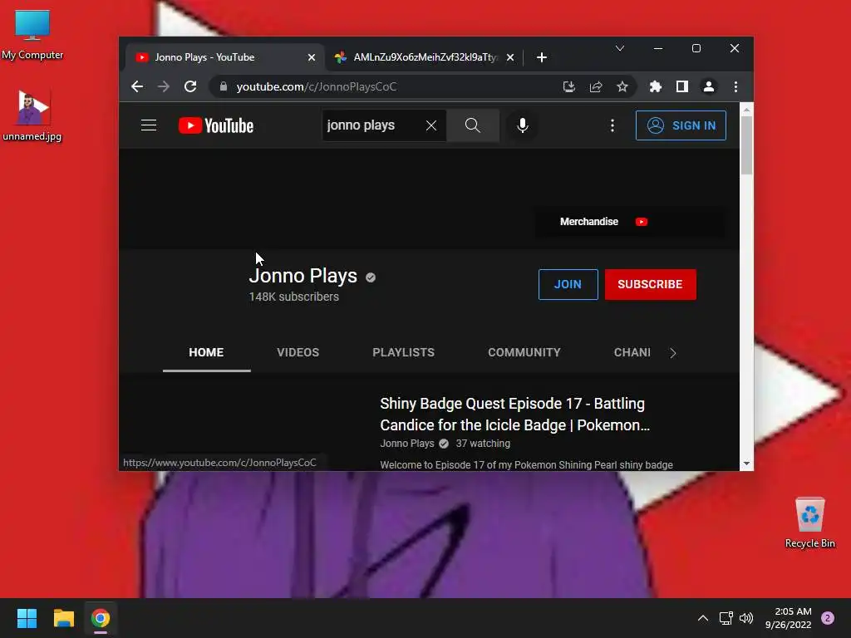View site information lock icon

[223, 86]
